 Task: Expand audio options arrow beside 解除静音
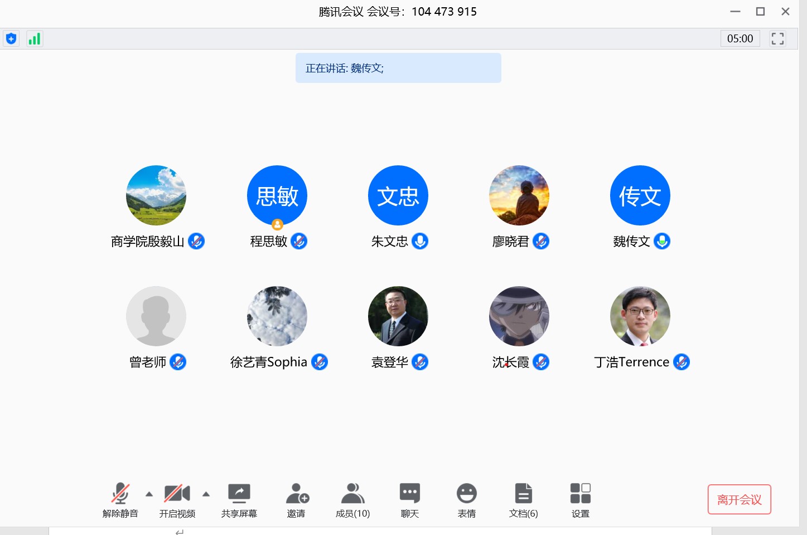point(149,494)
